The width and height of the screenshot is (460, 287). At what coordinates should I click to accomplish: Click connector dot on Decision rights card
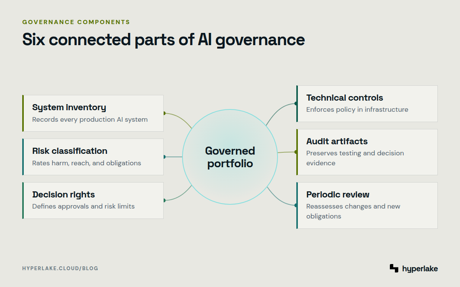[x=164, y=200]
